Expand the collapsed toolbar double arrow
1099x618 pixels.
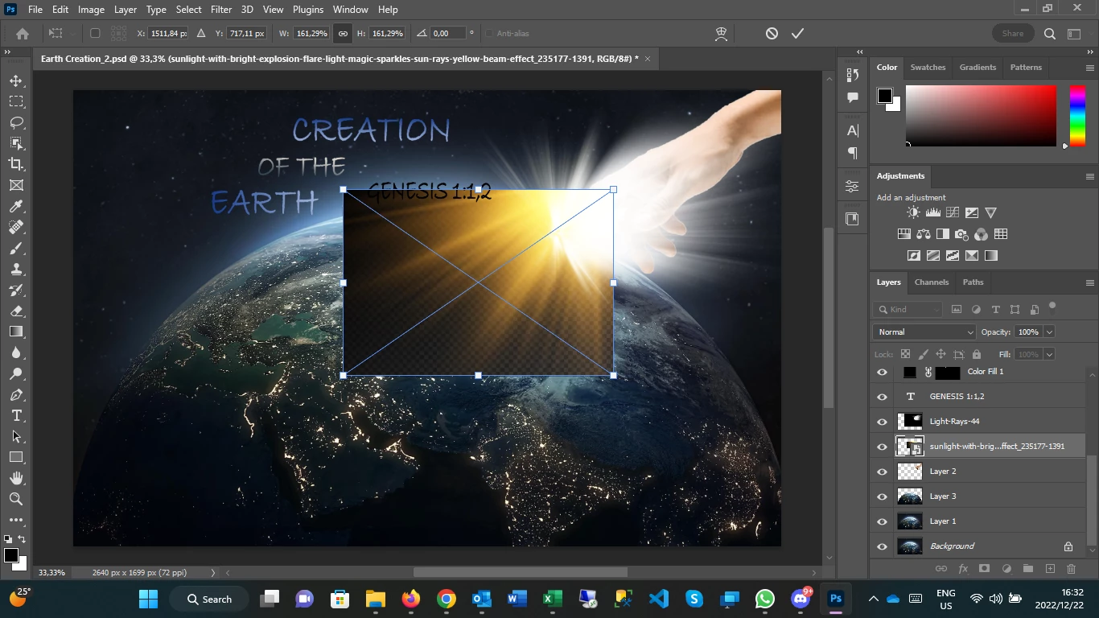point(8,51)
